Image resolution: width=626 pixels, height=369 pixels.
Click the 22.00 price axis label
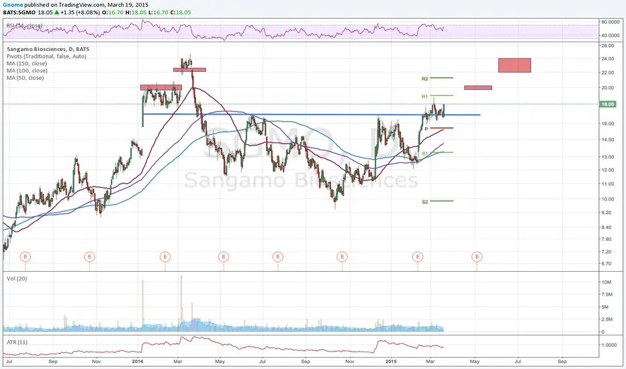pos(608,72)
